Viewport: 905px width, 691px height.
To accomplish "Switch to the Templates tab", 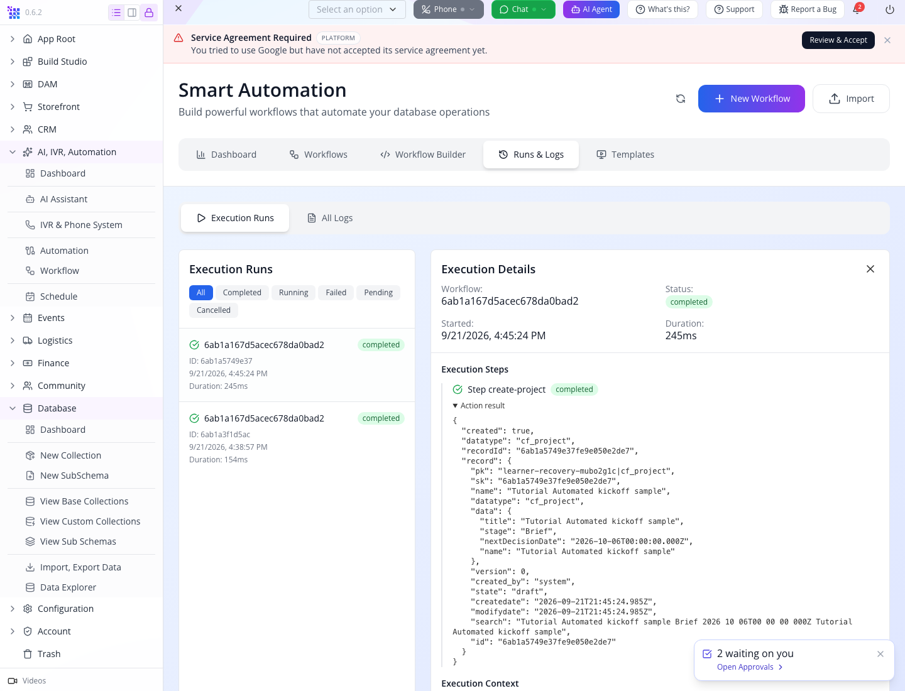I will point(625,155).
